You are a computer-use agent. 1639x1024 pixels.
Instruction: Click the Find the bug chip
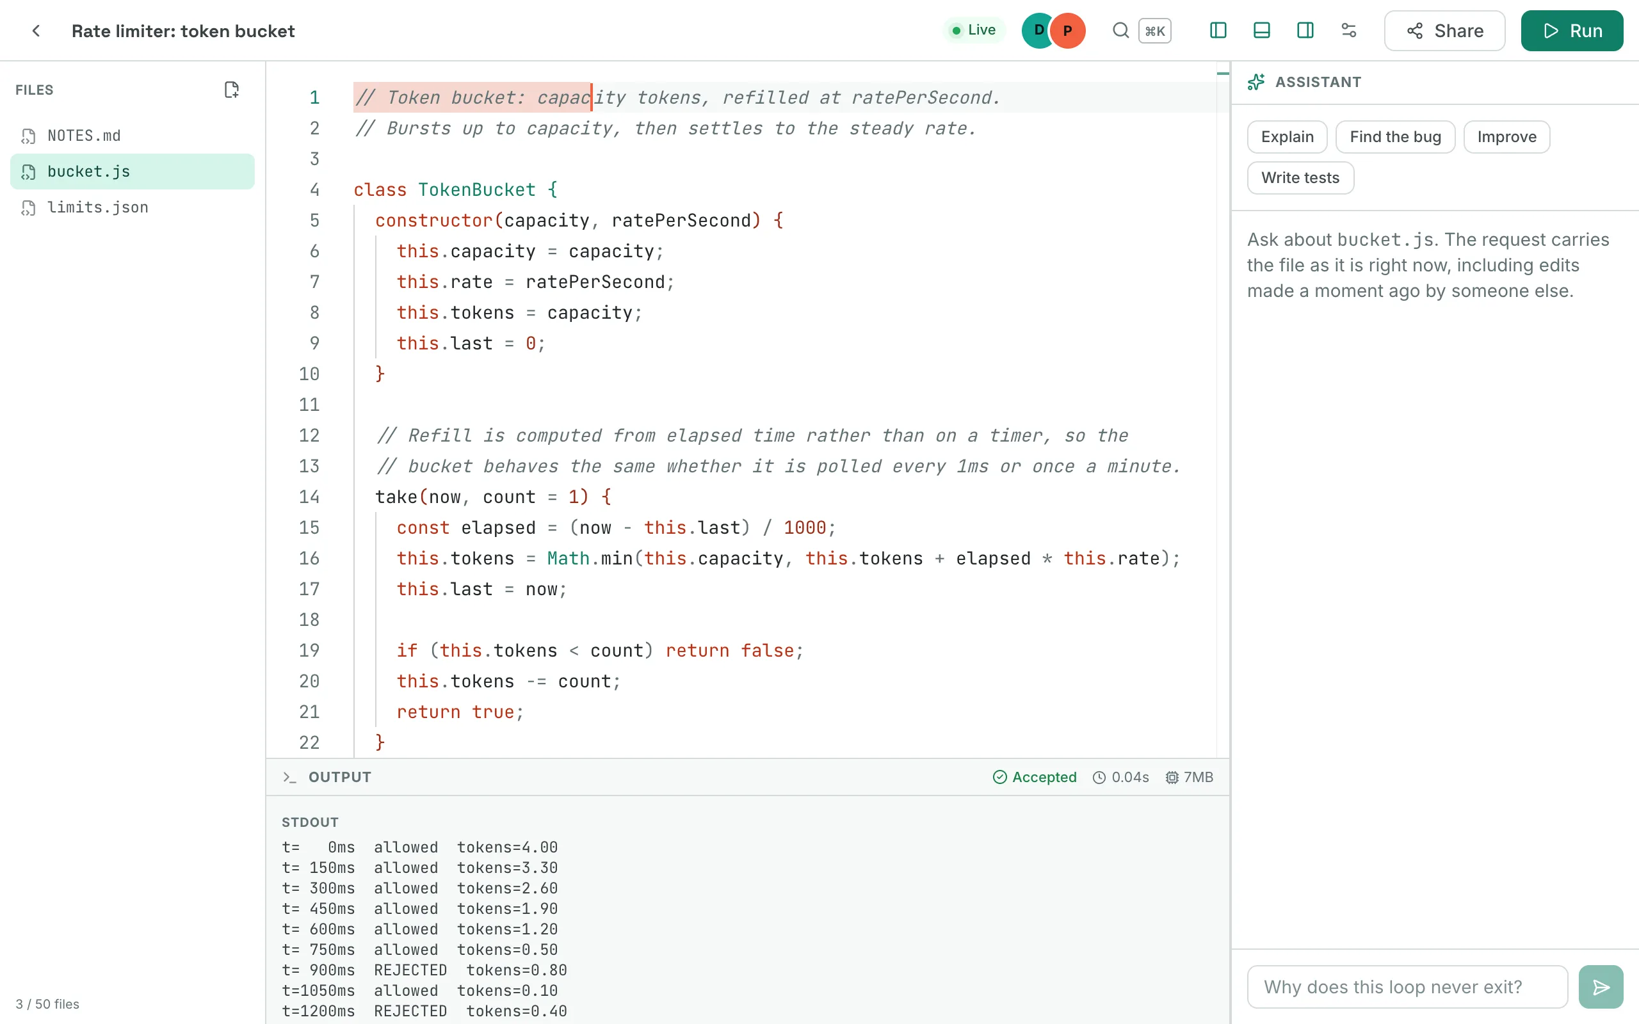pyautogui.click(x=1395, y=137)
